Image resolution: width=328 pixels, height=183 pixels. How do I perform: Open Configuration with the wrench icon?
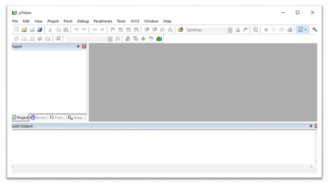(314, 30)
